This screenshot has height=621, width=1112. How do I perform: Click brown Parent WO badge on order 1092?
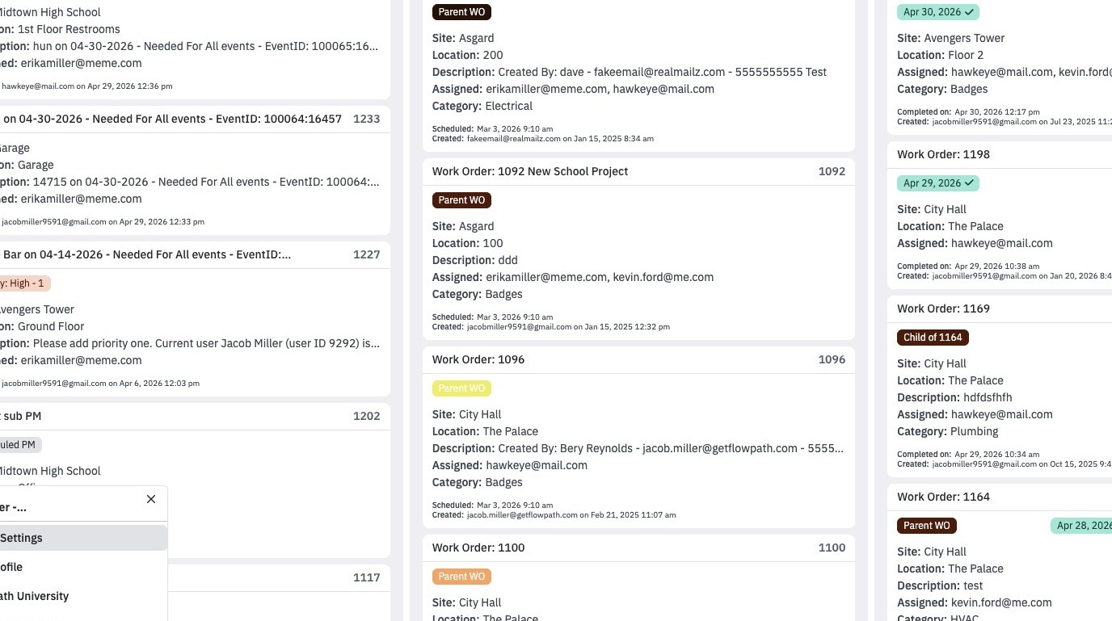click(x=461, y=200)
